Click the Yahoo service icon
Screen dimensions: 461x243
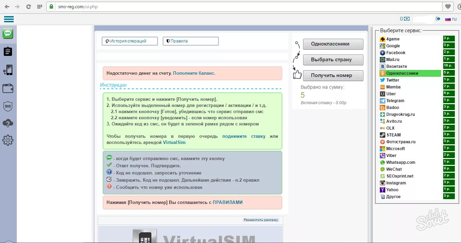tap(383, 190)
